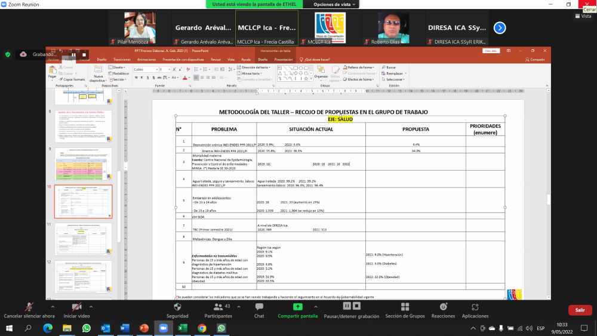Open the Reacciones menu

click(x=443, y=306)
